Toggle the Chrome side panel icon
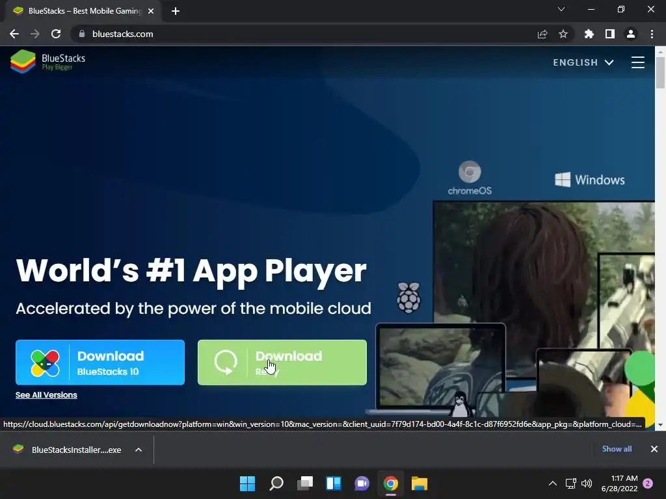The height and width of the screenshot is (499, 666). tap(610, 34)
